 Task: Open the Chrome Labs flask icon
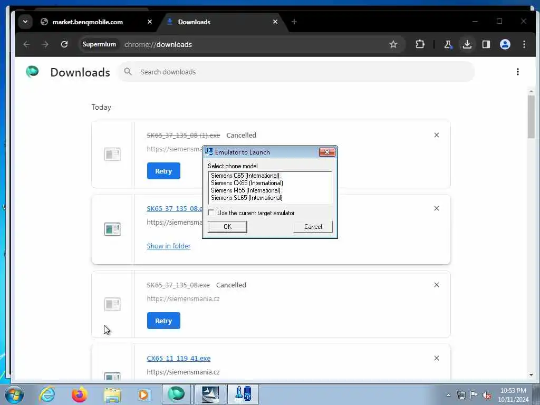tap(448, 44)
